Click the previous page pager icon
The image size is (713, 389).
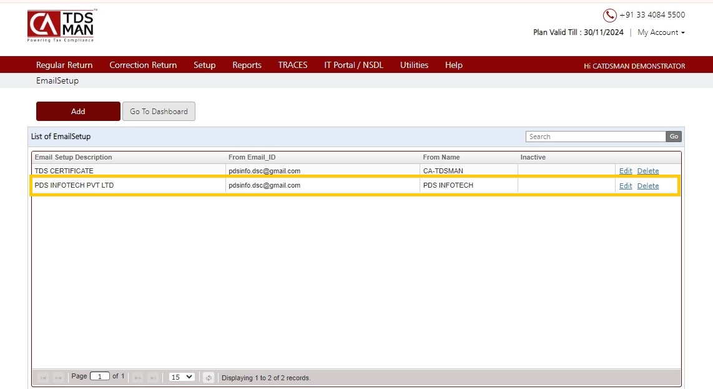58,378
